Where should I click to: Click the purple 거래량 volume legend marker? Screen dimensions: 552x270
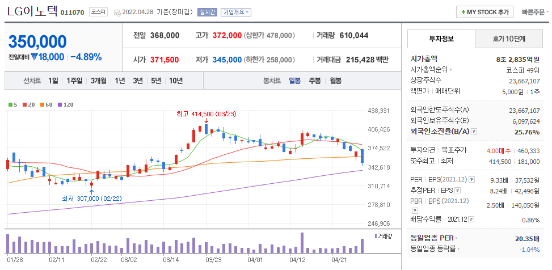(376, 236)
